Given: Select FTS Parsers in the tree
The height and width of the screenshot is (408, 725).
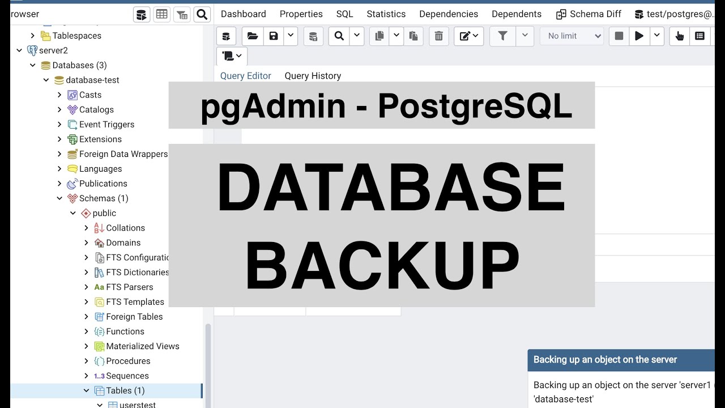Looking at the screenshot, I should click(129, 287).
